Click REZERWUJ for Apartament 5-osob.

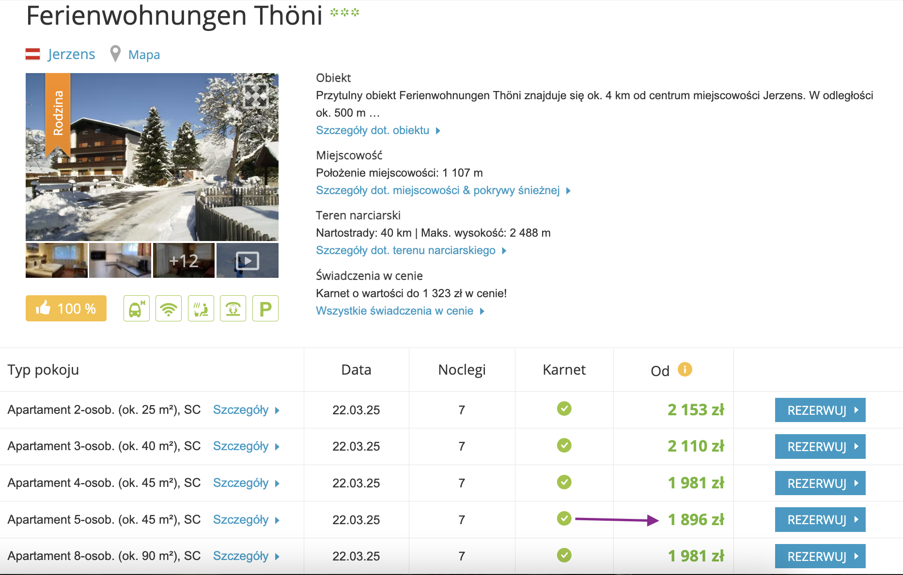pyautogui.click(x=820, y=519)
